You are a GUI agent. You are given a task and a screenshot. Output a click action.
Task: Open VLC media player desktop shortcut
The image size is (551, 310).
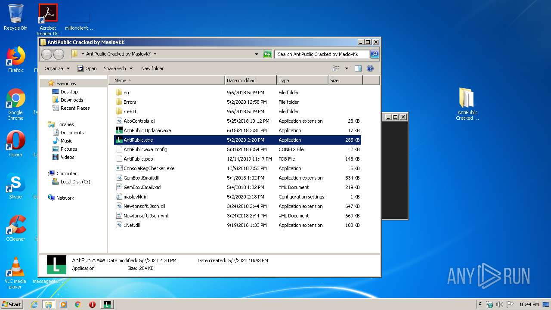pos(15,273)
